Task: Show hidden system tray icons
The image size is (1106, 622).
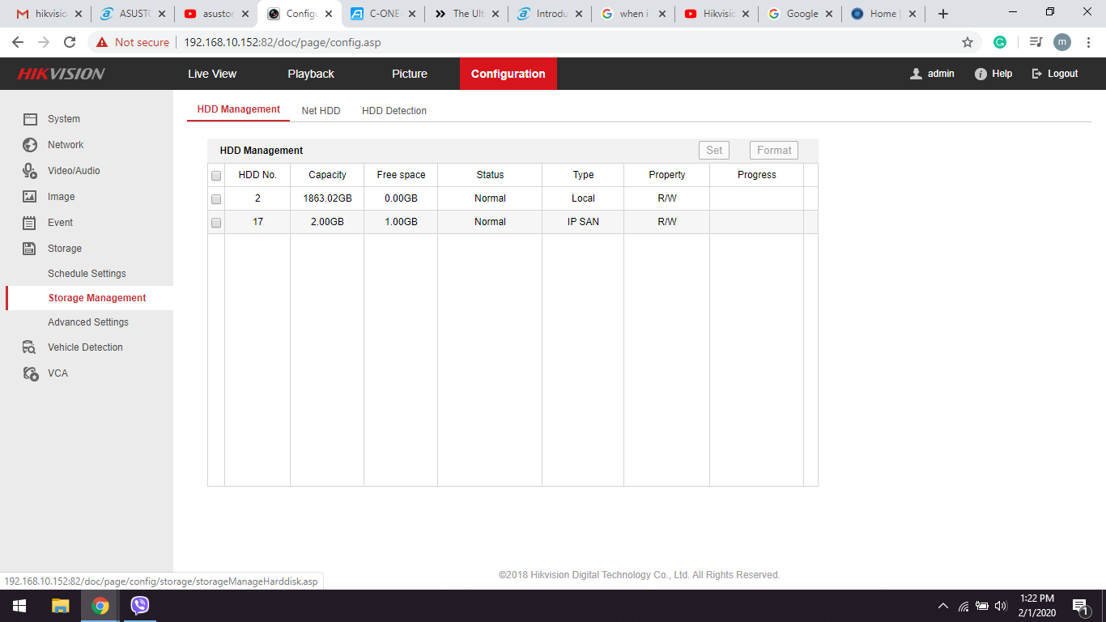Action: [x=942, y=606]
